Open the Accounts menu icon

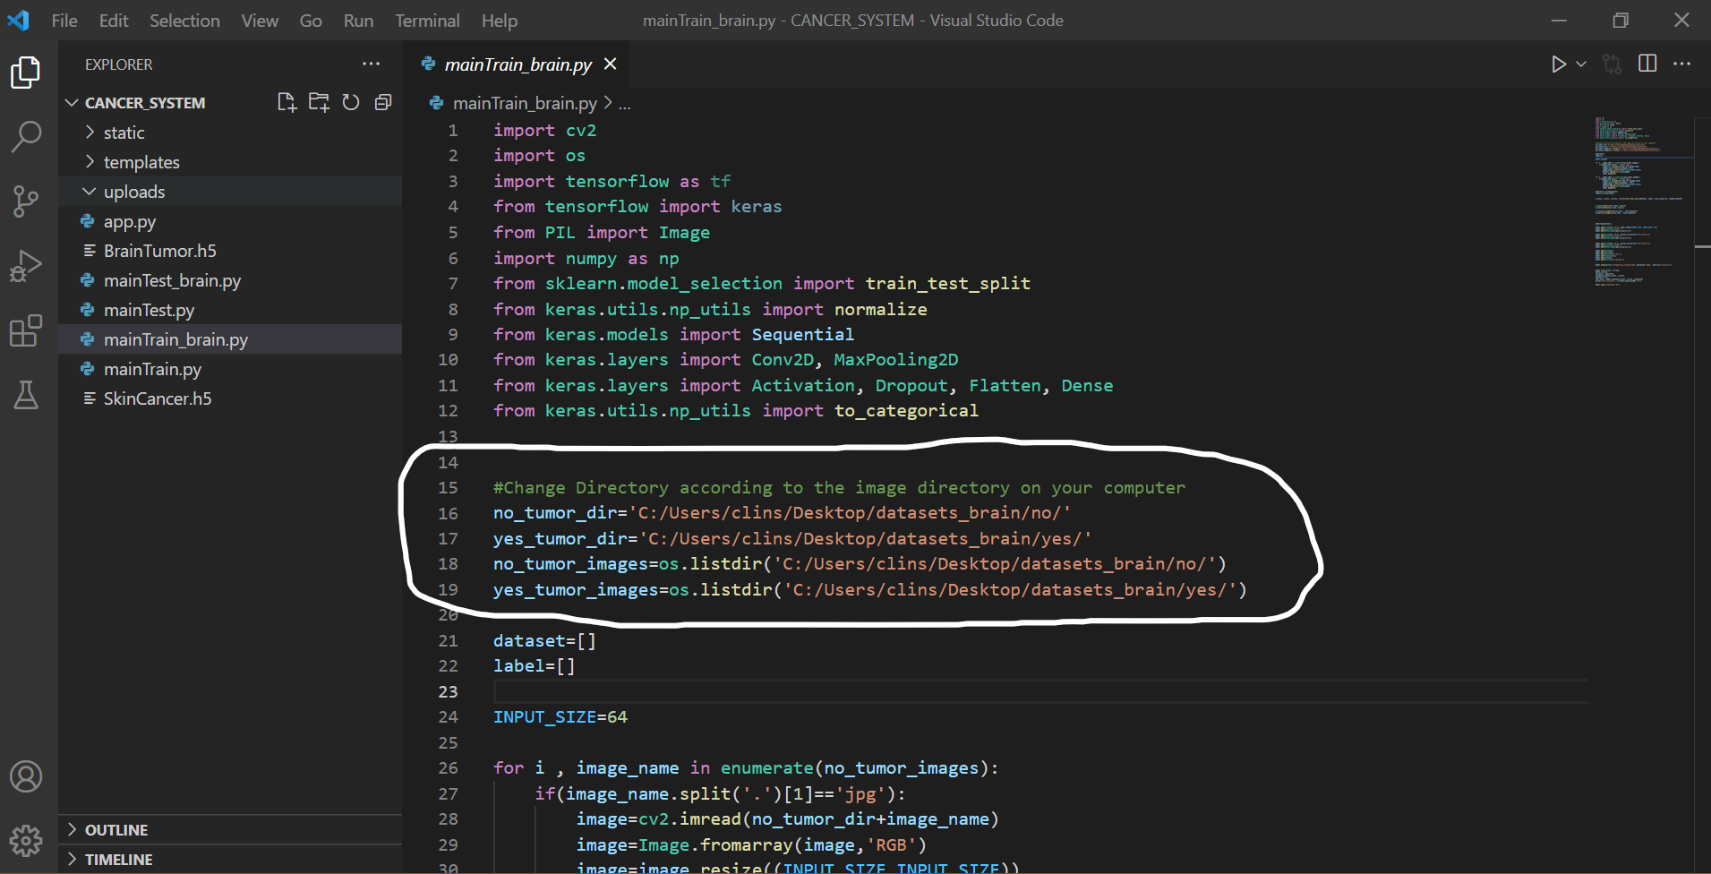26,776
